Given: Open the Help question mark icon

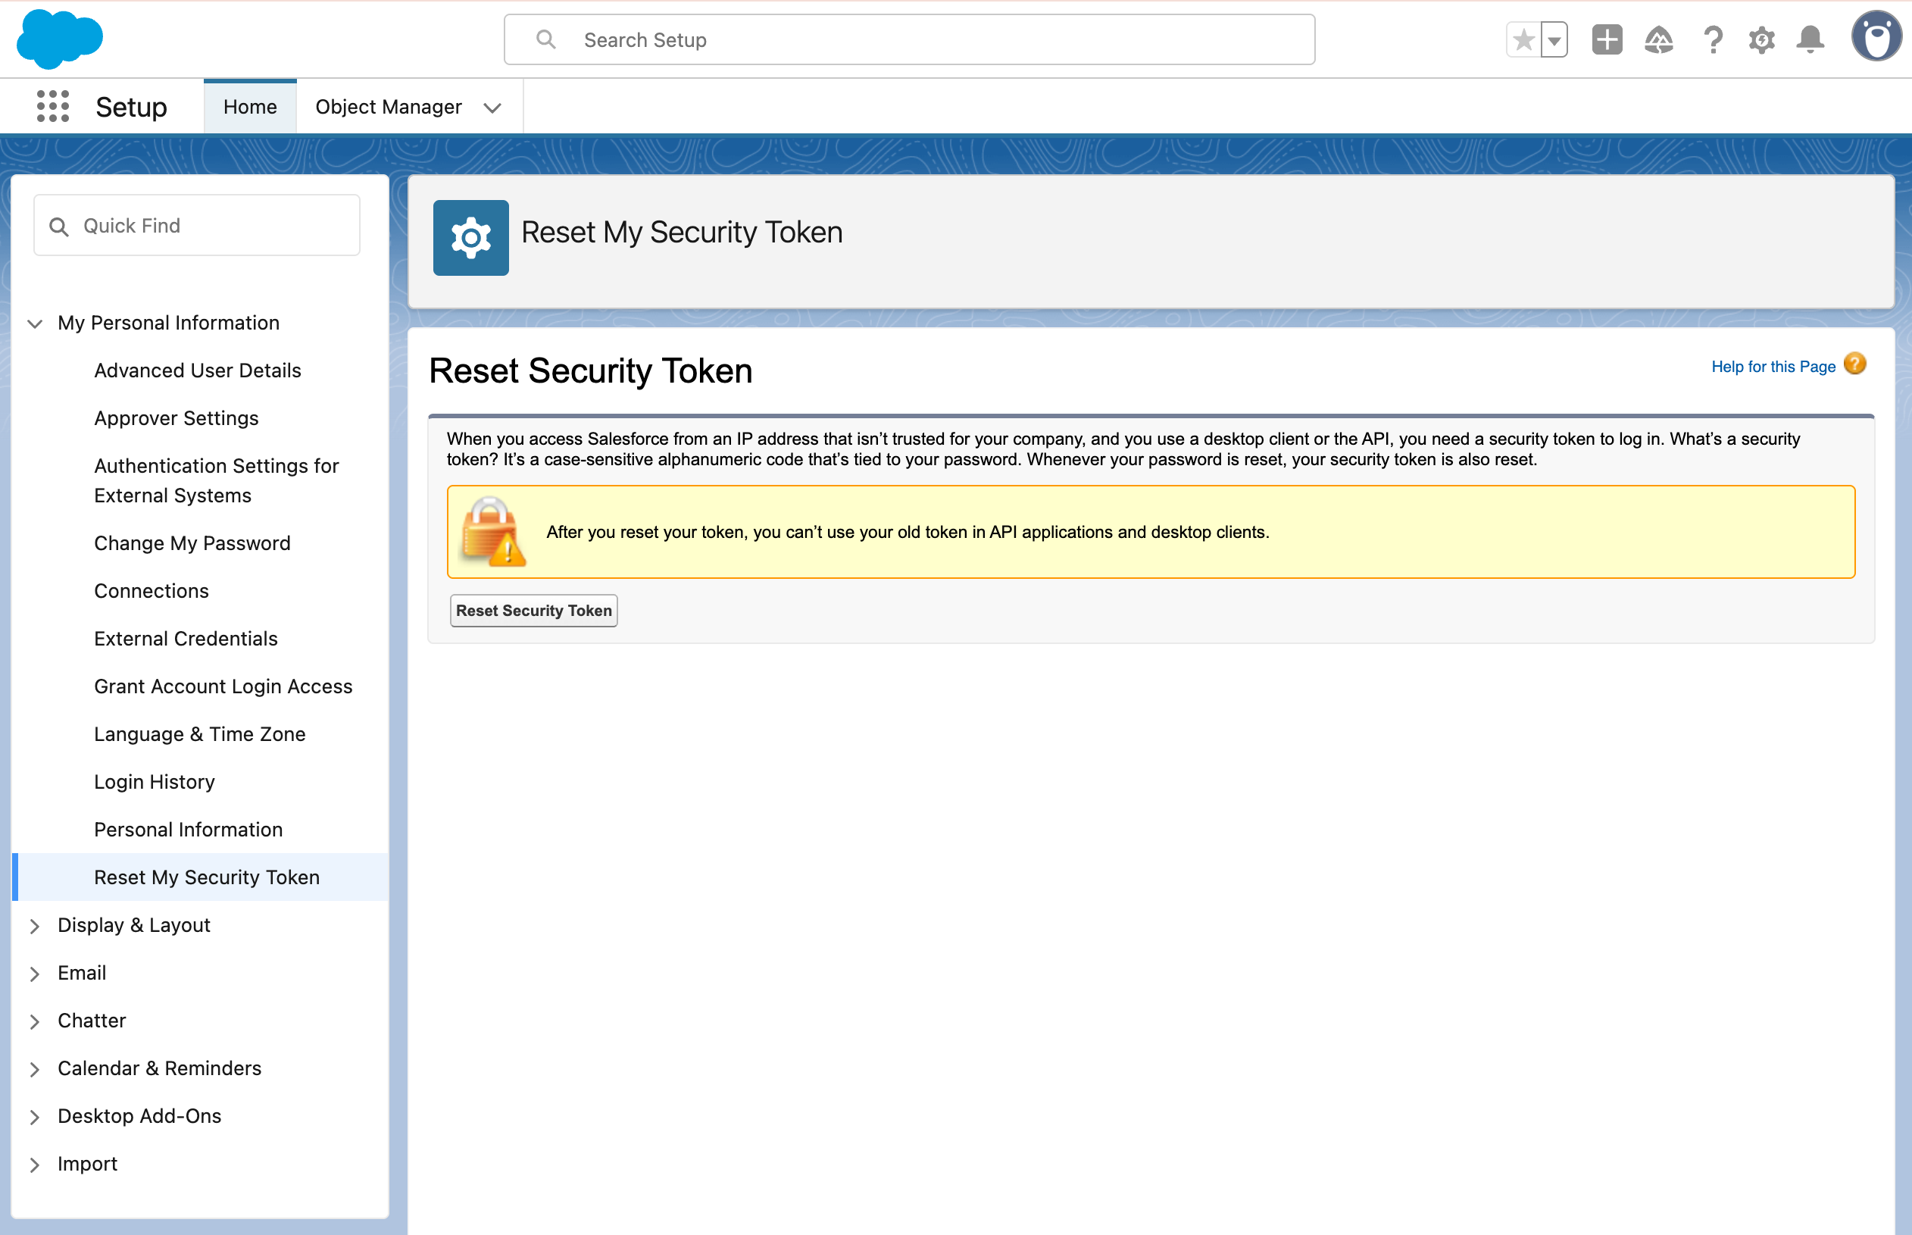Looking at the screenshot, I should click(x=1712, y=39).
